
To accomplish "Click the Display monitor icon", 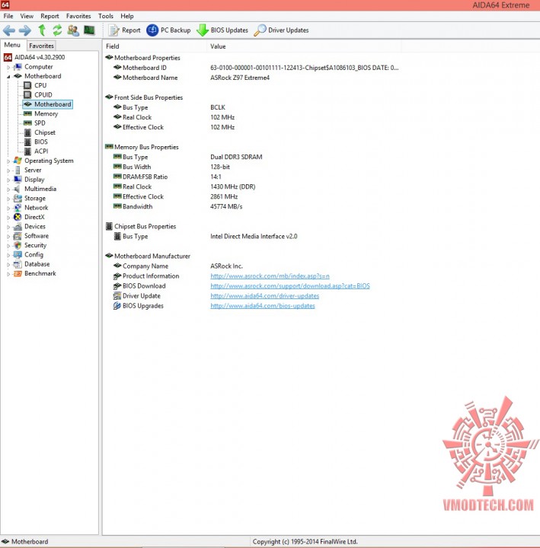I will coord(18,180).
